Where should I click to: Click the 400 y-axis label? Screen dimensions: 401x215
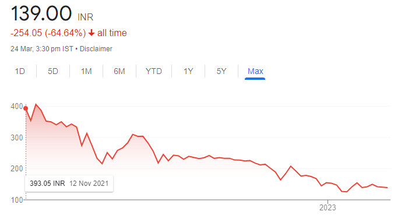pos(17,107)
